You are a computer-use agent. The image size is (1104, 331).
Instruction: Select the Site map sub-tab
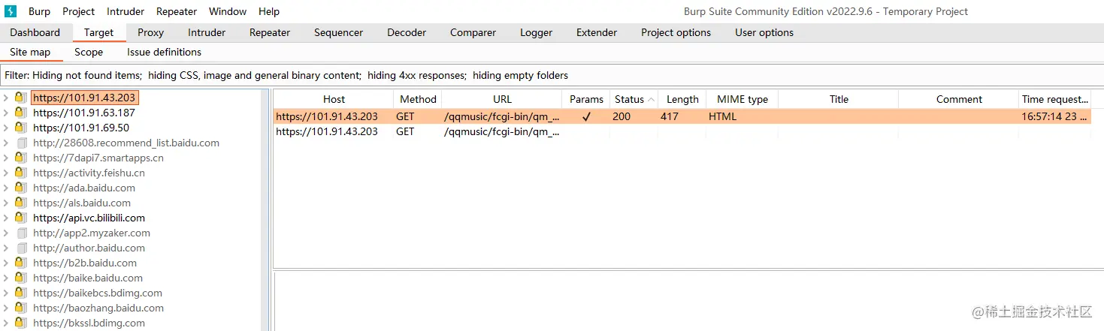coord(30,52)
